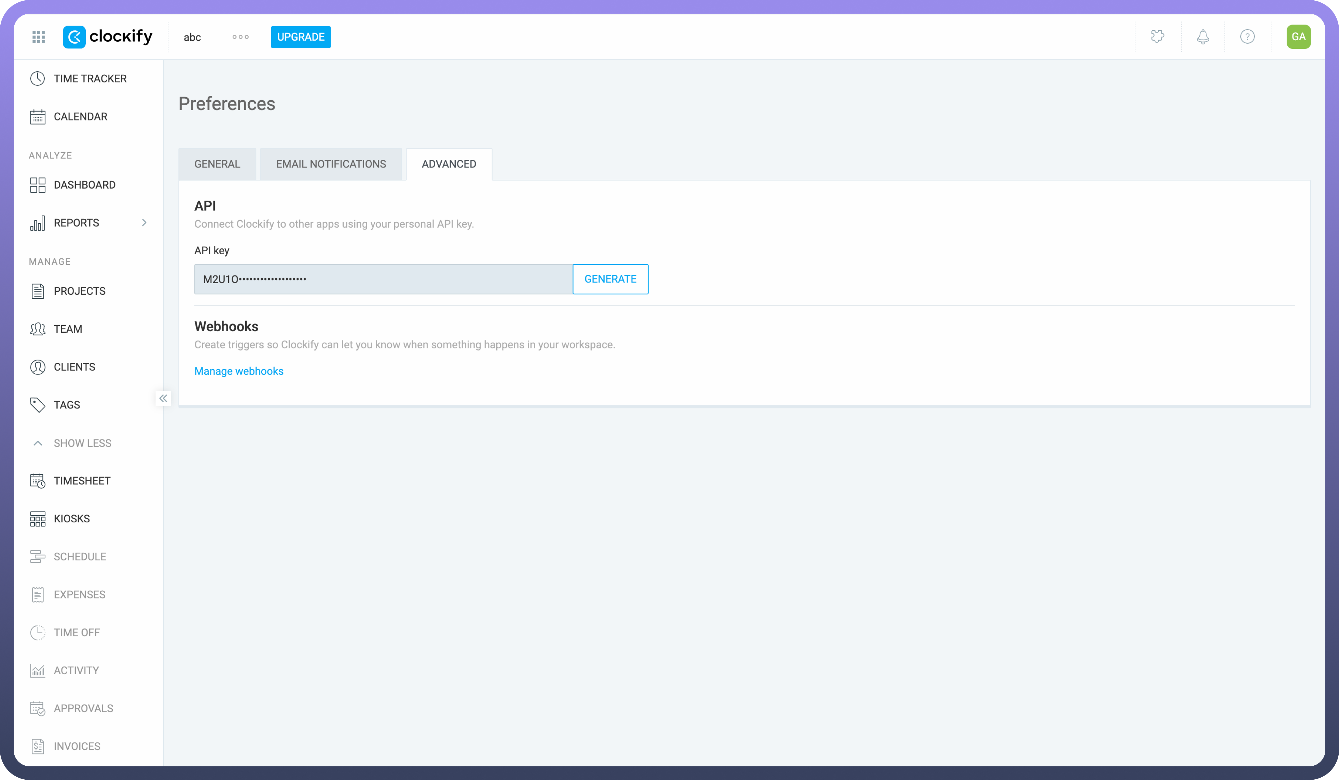Open the notifications bell
Viewport: 1339px width, 780px height.
(x=1202, y=37)
